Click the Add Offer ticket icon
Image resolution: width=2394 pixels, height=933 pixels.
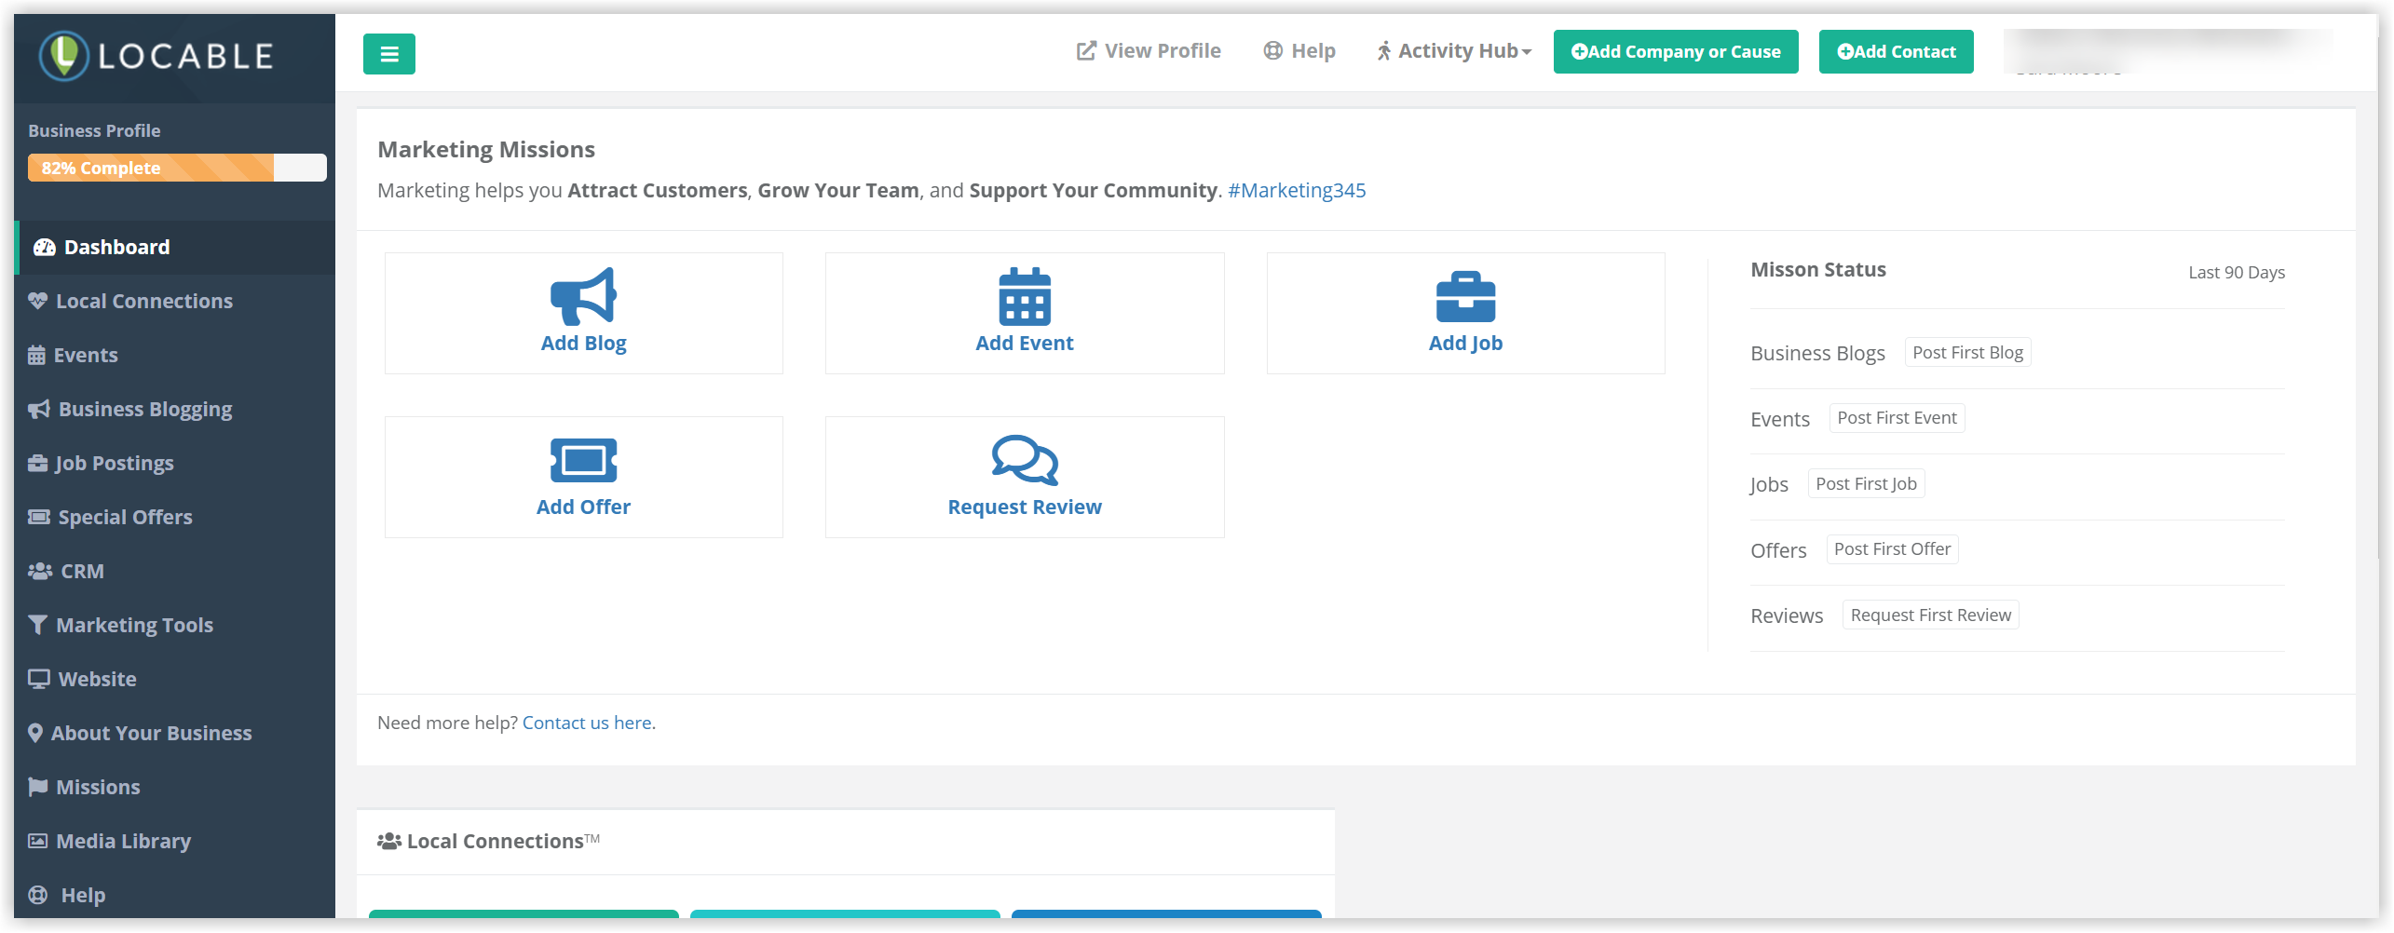583,460
